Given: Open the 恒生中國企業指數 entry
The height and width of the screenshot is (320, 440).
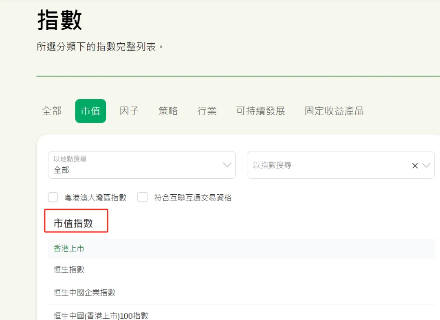Looking at the screenshot, I should [85, 292].
